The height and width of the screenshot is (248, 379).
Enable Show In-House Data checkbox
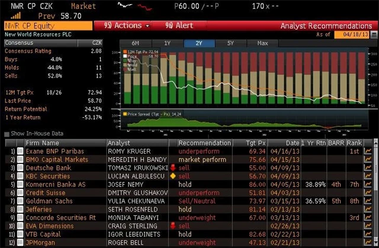click(7, 134)
